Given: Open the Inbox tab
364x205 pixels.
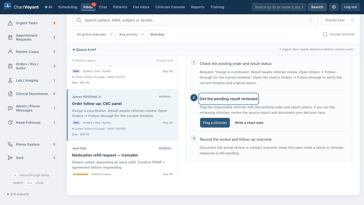Looking at the screenshot, I should pos(88,7).
